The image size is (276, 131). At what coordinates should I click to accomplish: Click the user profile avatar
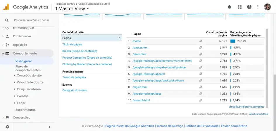coord(267,7)
